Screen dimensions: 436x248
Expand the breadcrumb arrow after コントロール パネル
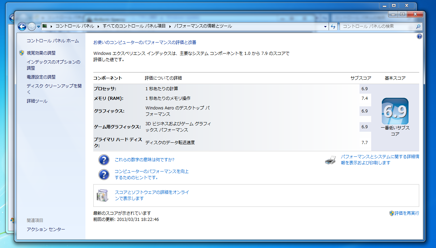[x=98, y=26]
